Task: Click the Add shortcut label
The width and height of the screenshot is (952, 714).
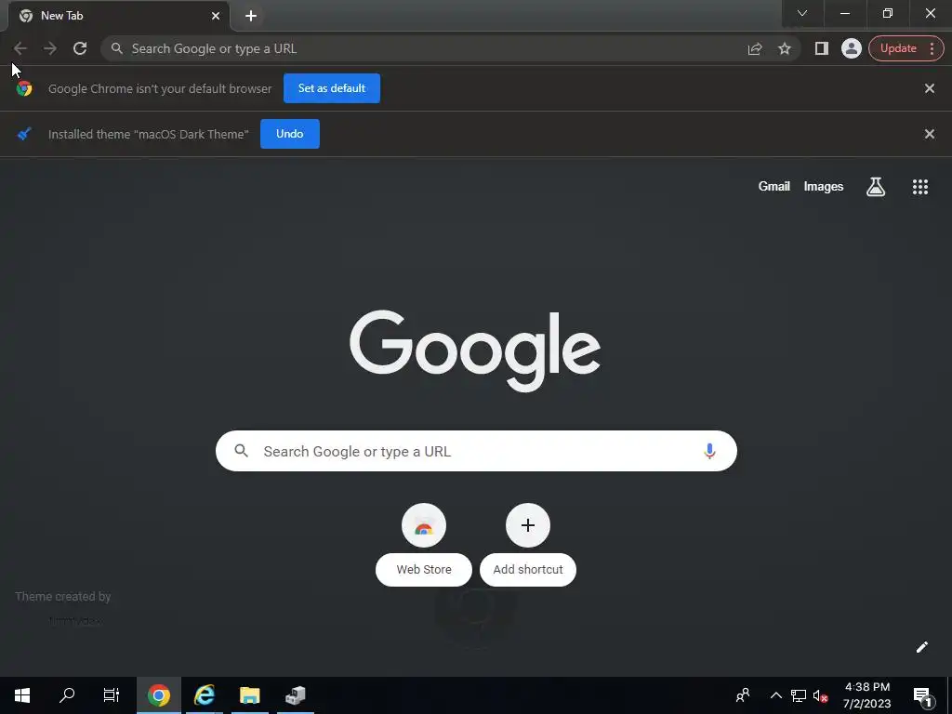Action: pyautogui.click(x=528, y=570)
